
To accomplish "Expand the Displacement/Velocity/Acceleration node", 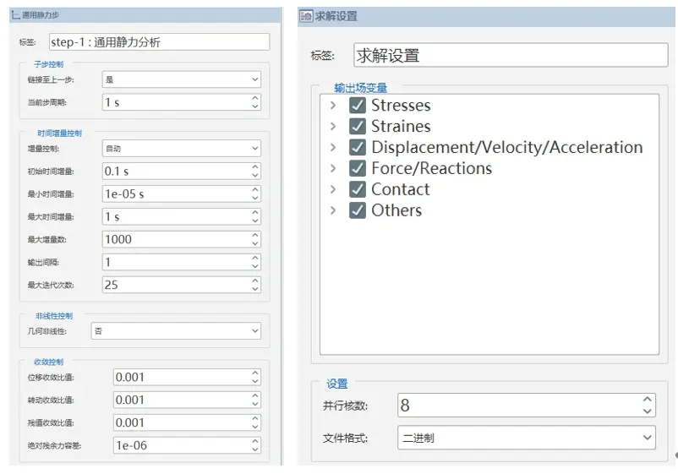I will [332, 147].
